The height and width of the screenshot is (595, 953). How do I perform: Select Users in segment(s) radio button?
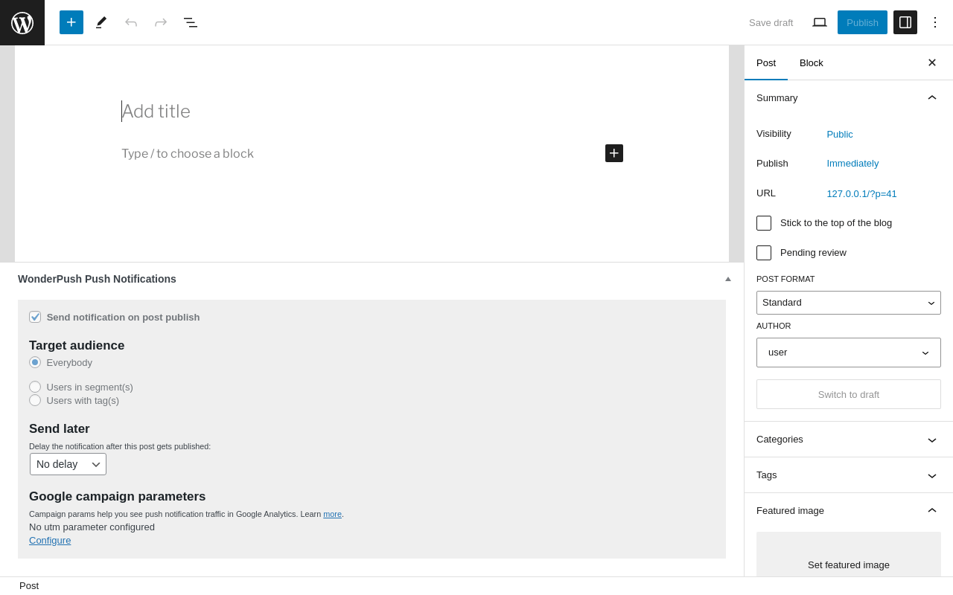[35, 387]
